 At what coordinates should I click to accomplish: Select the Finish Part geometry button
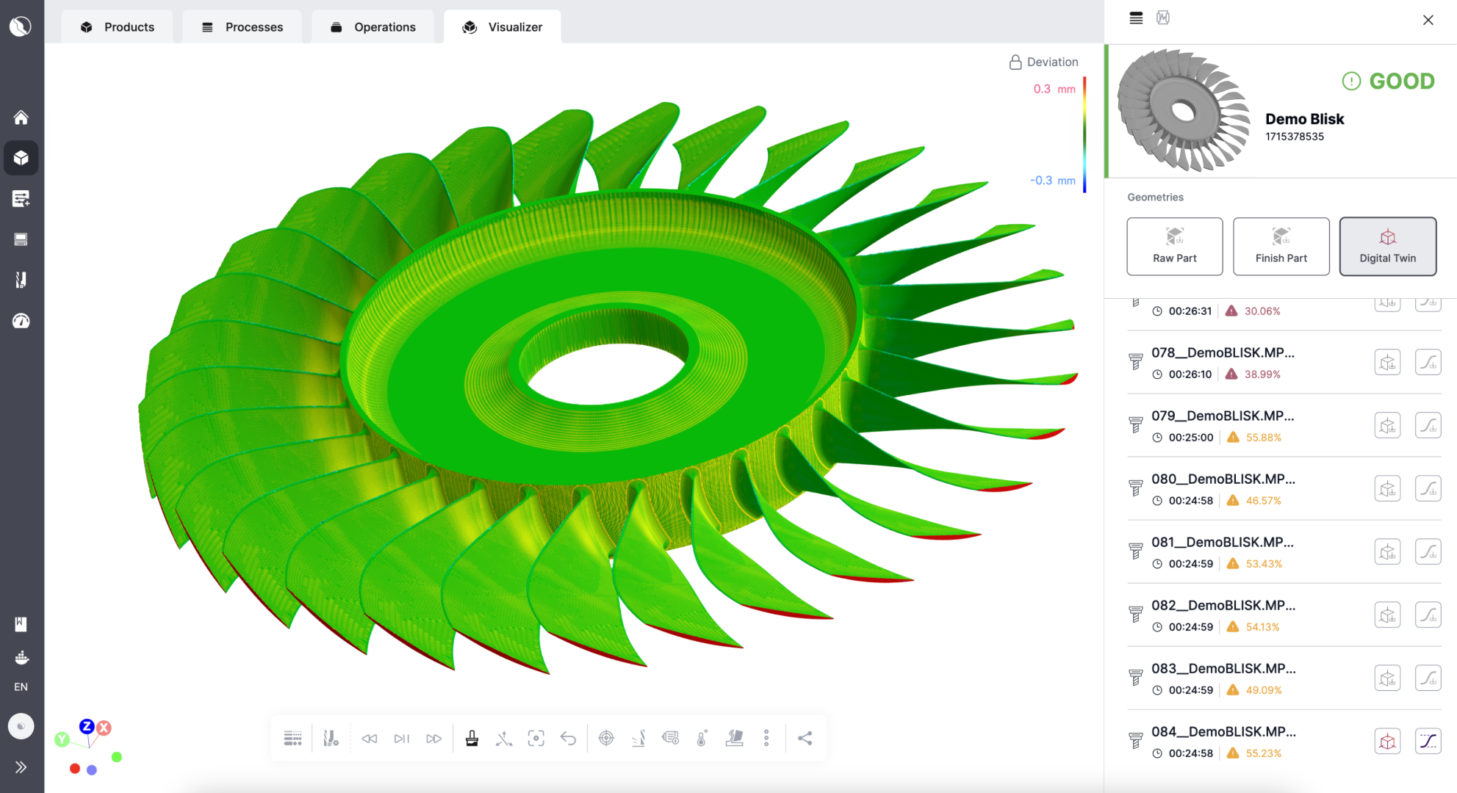(1281, 246)
